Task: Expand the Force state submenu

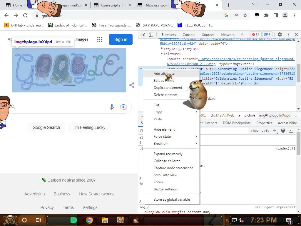Action: point(171,137)
